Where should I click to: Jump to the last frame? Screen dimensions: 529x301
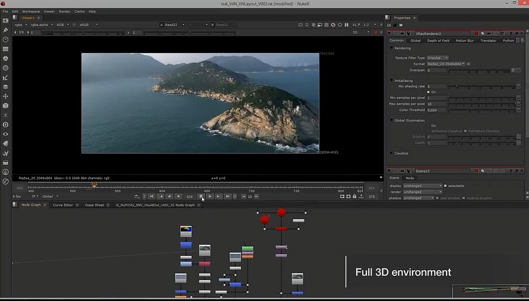pos(228,196)
